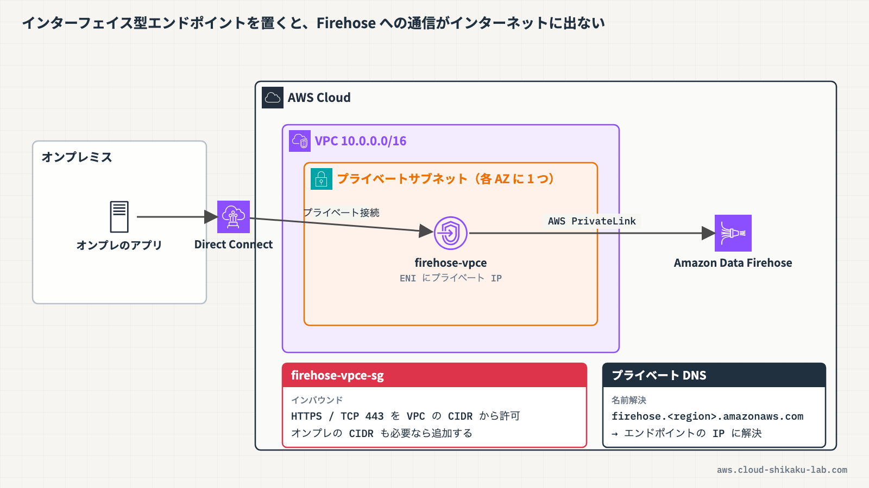Click the aws.cloud-shikaku-lab.com credit

pyautogui.click(x=782, y=470)
